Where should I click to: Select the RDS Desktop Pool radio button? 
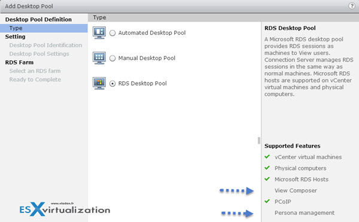tap(112, 84)
